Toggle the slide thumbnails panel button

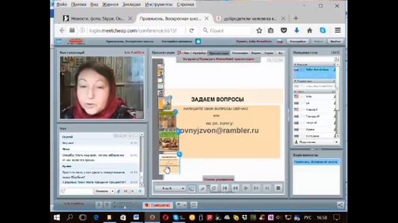pyautogui.click(x=192, y=188)
